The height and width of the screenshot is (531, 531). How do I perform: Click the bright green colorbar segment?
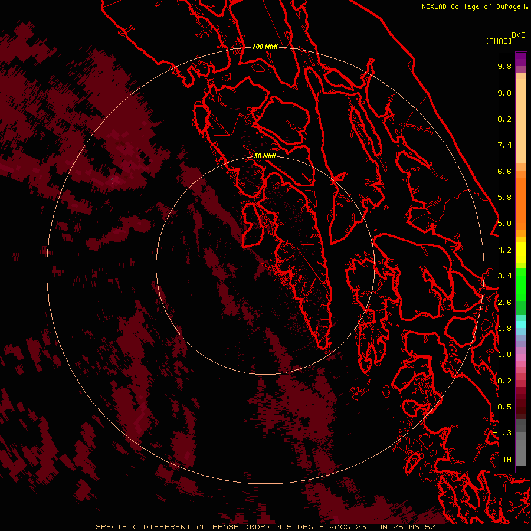[x=521, y=284]
